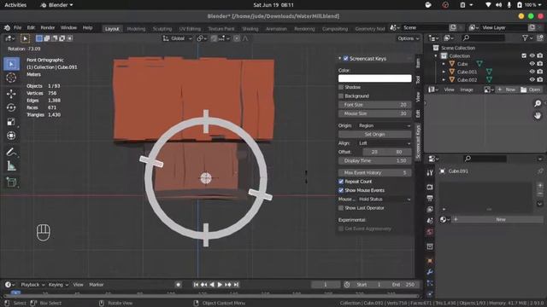
Task: Open the Align Left dropdown
Action: (385, 143)
